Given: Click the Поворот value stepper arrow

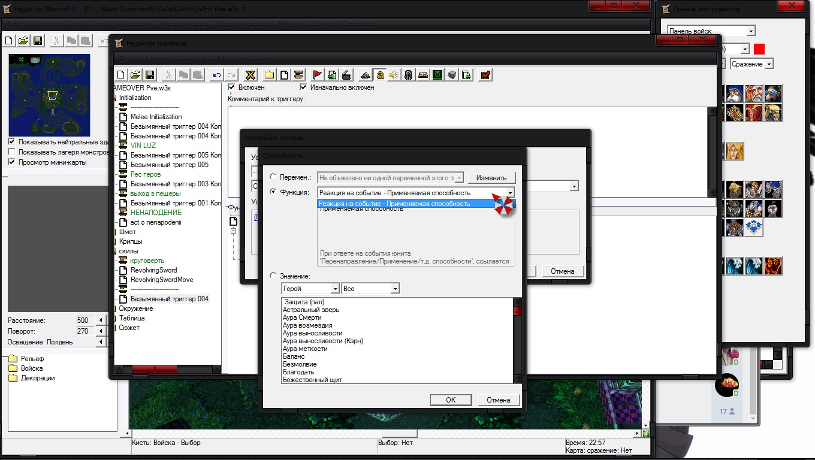Looking at the screenshot, I should [x=101, y=331].
